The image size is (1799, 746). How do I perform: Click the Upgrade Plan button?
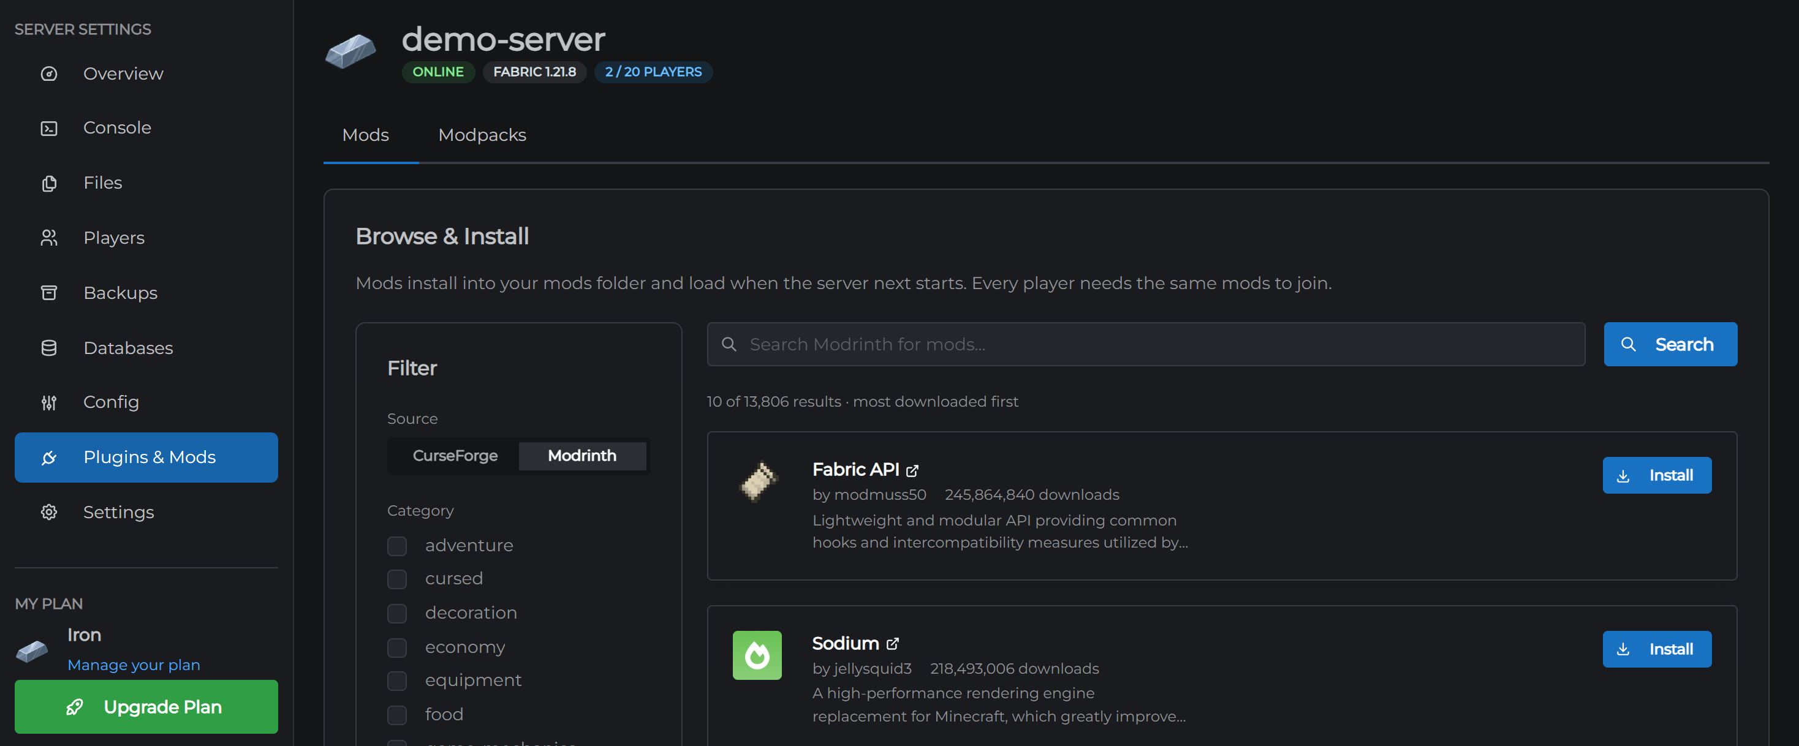[x=146, y=707]
